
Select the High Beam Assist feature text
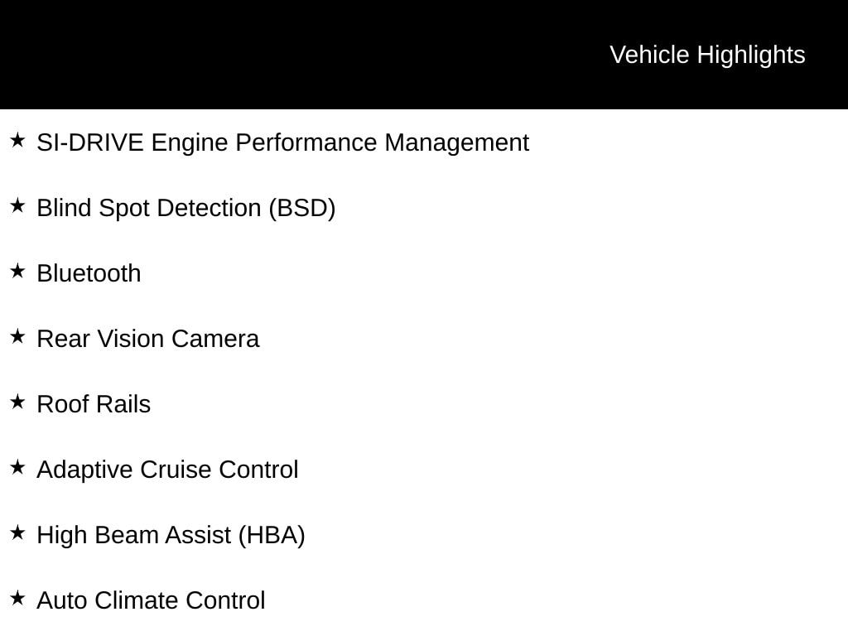click(x=134, y=535)
